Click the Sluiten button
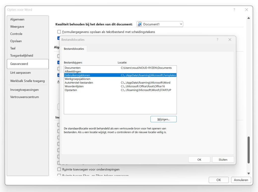The height and width of the screenshot is (192, 258). click(x=223, y=160)
